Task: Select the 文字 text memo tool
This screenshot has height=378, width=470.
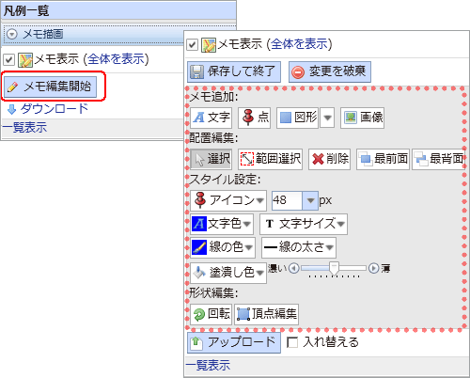Action: [x=211, y=118]
